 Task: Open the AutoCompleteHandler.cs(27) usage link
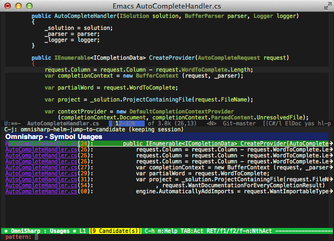41,167
